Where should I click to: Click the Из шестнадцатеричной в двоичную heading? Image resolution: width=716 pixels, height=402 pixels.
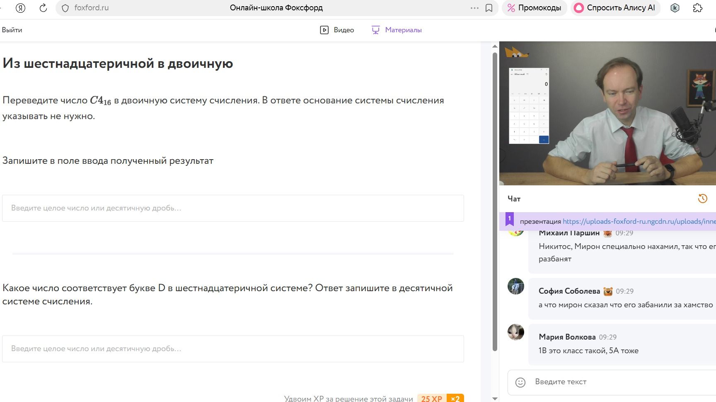pyautogui.click(x=118, y=63)
